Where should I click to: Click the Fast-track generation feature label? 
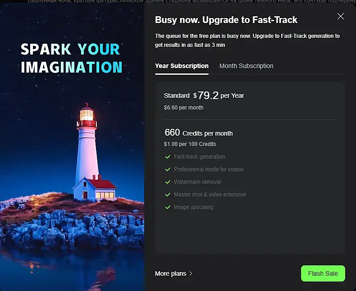point(199,157)
